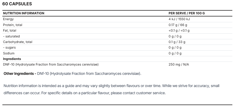
Task: Select the Protein, total row label
Action: click(x=13, y=25)
